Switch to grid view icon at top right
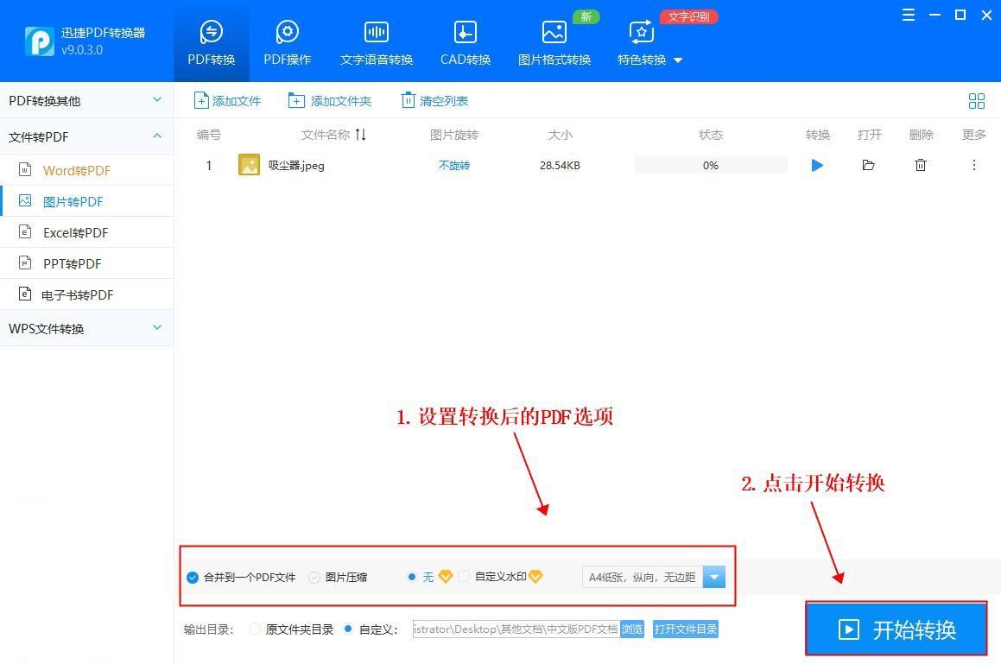The image size is (1001, 664). 977,101
